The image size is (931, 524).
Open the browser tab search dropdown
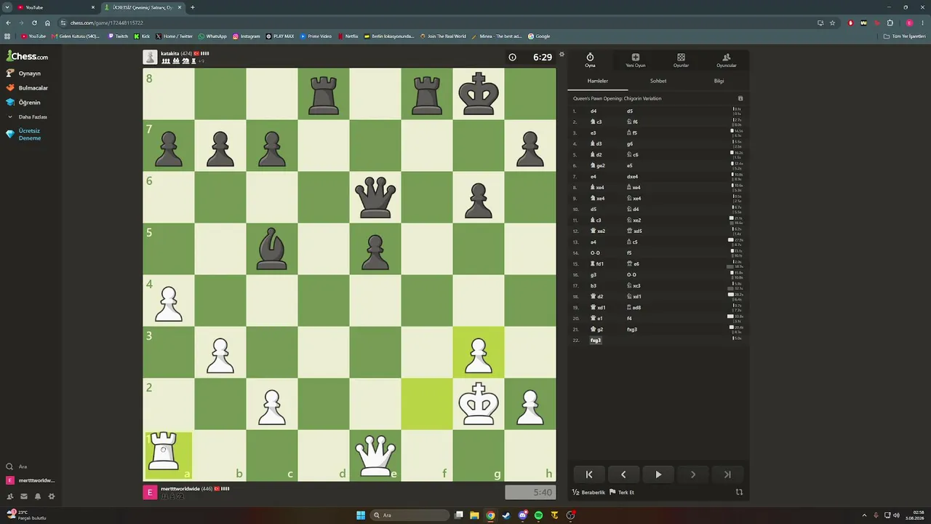tap(7, 7)
